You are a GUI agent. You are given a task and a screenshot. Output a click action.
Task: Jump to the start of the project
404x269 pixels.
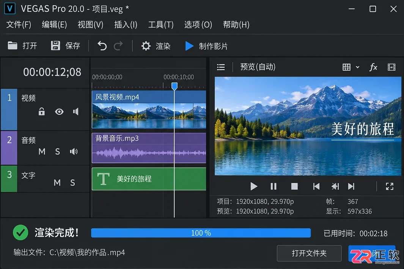[316, 186]
